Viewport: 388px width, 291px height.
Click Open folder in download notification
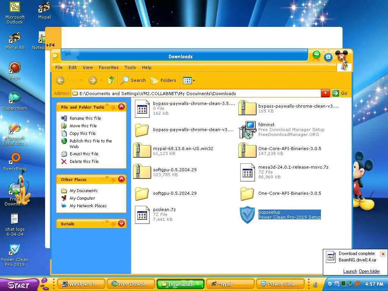coord(369,271)
